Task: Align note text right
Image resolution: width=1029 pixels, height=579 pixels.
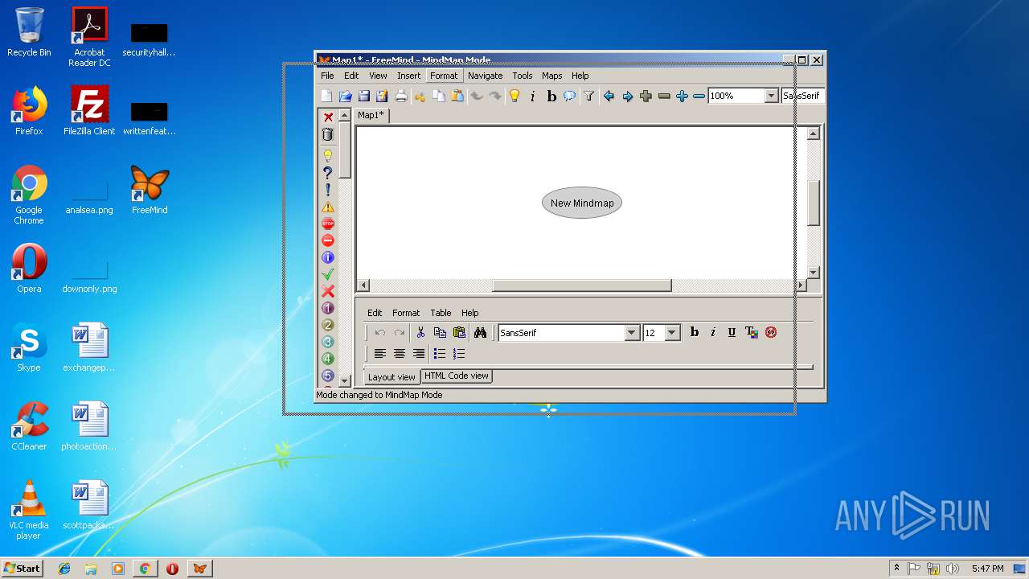Action: point(419,354)
